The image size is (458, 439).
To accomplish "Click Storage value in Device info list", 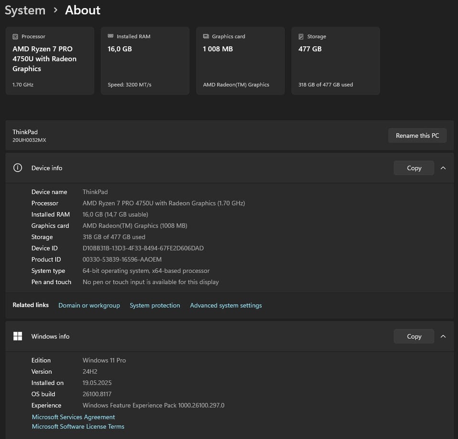I will [x=114, y=237].
